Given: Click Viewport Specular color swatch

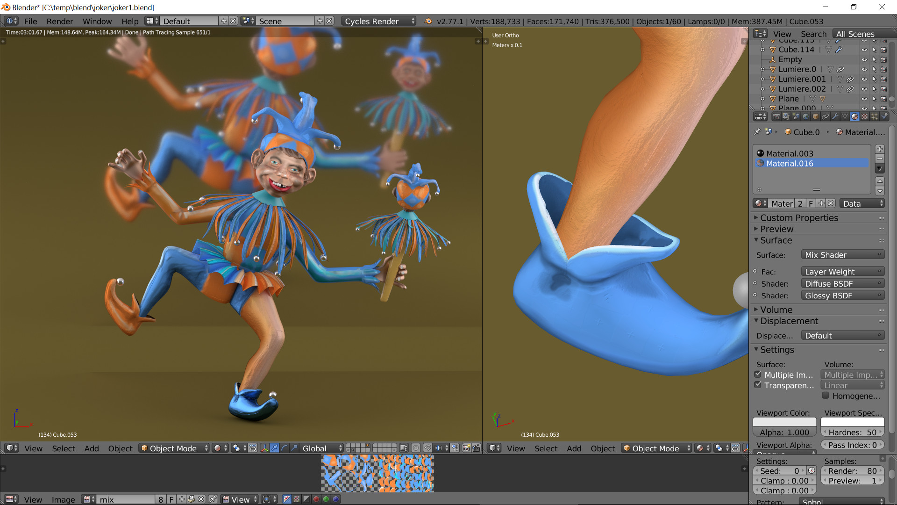Looking at the screenshot, I should (x=852, y=422).
